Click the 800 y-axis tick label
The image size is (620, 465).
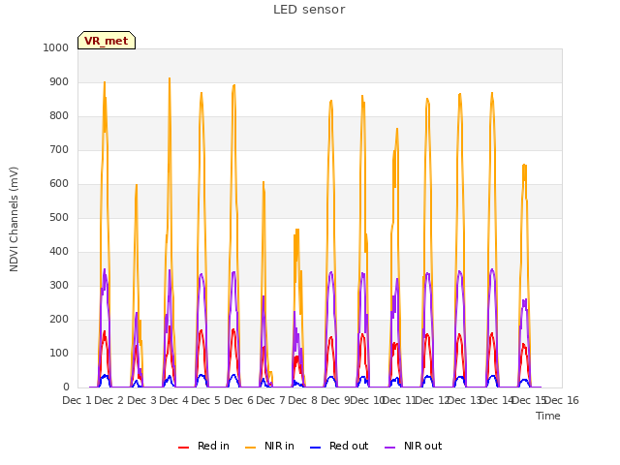point(59,116)
